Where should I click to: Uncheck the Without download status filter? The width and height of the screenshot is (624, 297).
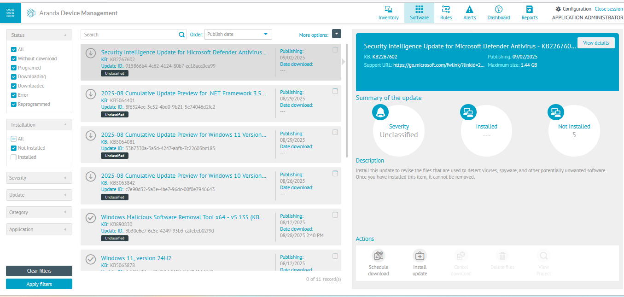coord(14,58)
